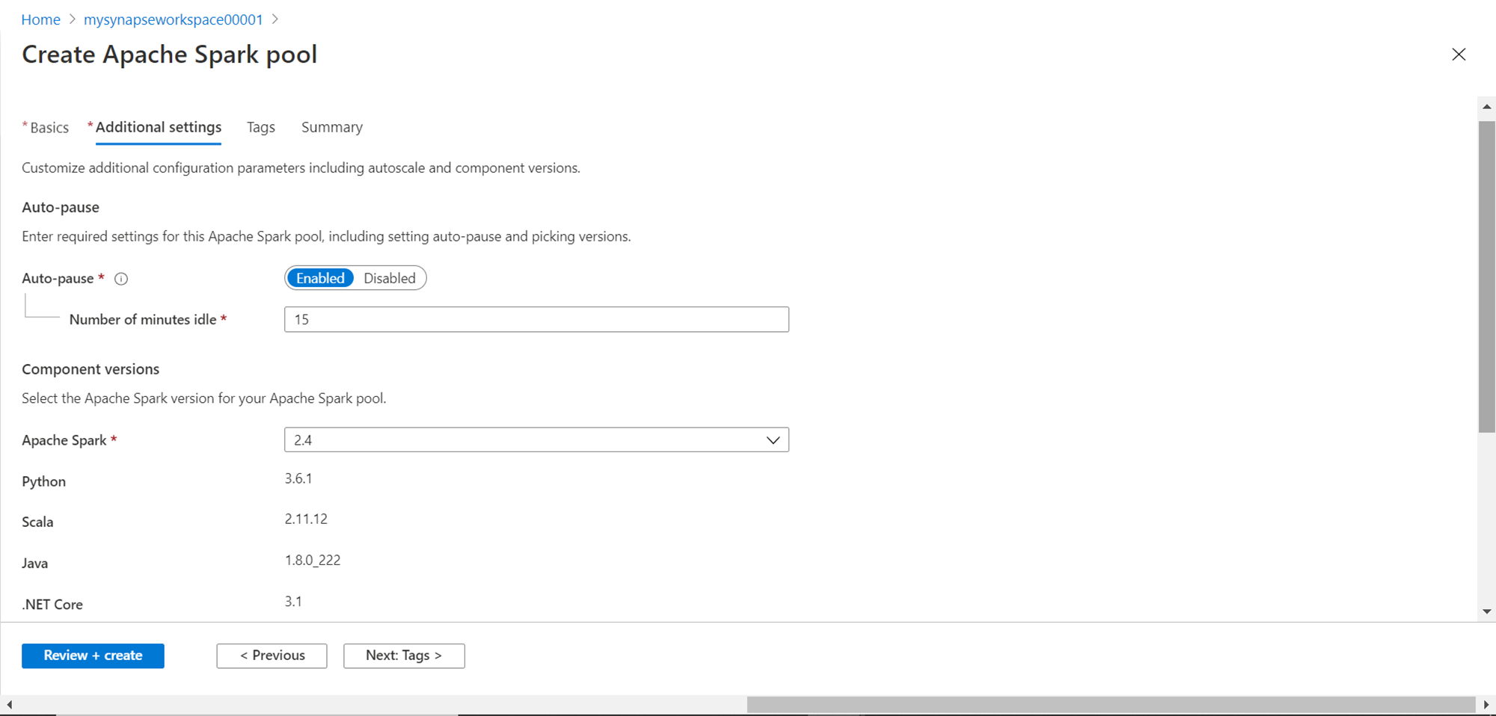Go to the Summary tab
The image size is (1496, 716).
coord(331,128)
